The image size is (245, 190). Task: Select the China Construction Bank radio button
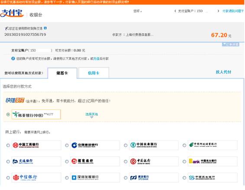(x=67, y=145)
